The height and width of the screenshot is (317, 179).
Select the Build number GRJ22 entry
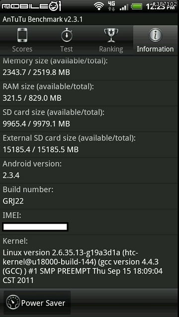pyautogui.click(x=89, y=196)
